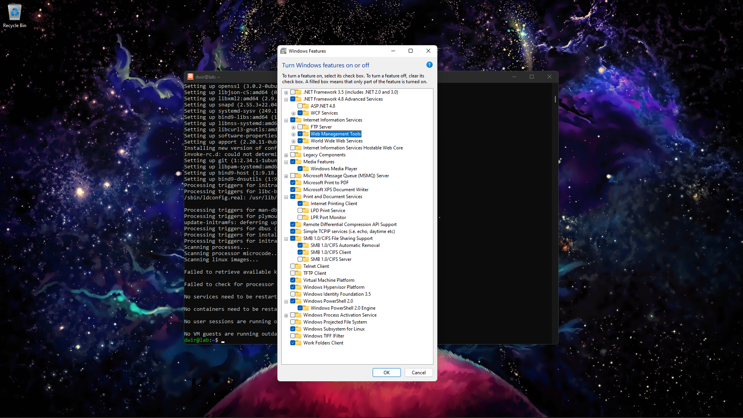This screenshot has width=743, height=418.
Task: Expand the Windows Process Activation Service node
Action: (x=286, y=315)
